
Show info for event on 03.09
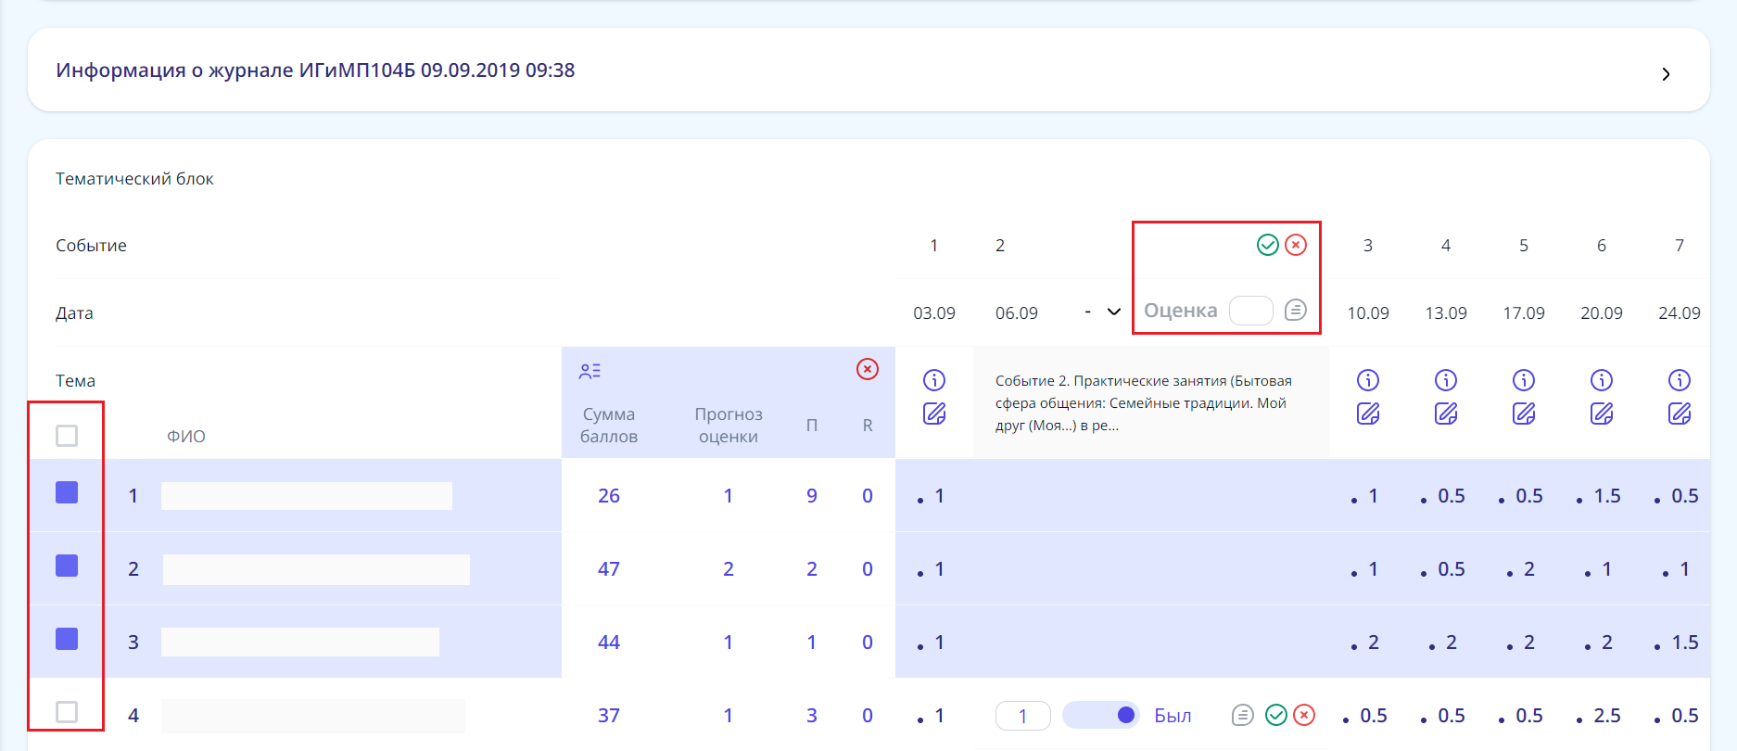[x=934, y=380]
